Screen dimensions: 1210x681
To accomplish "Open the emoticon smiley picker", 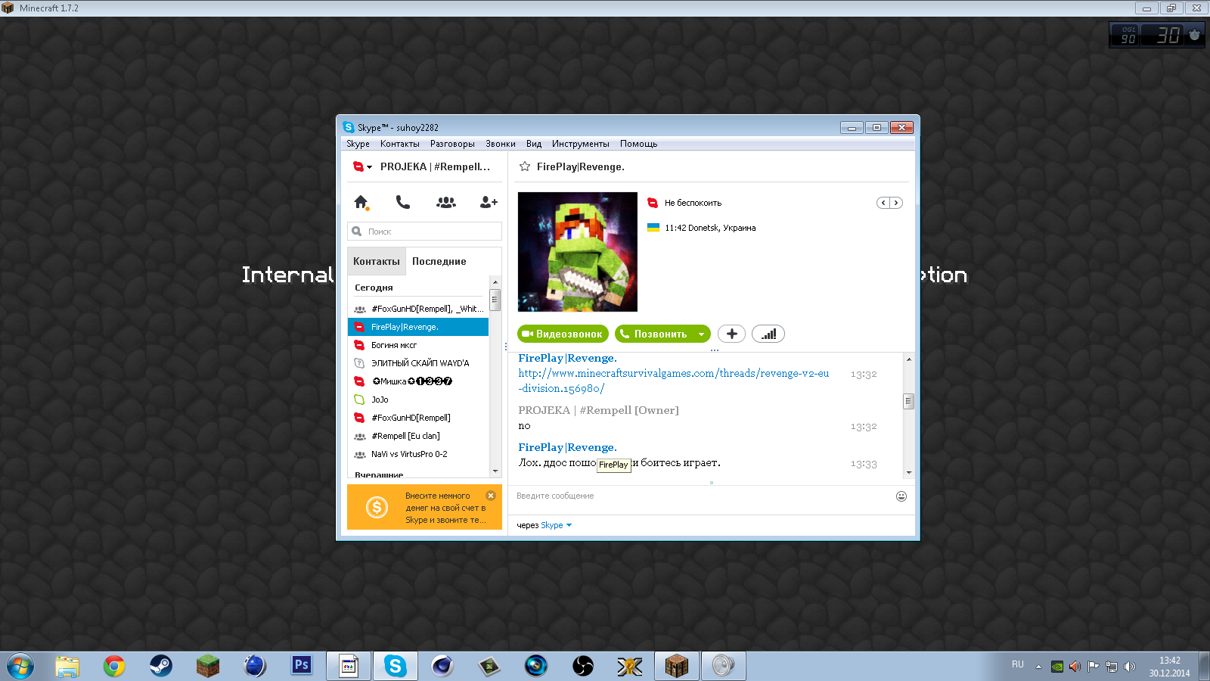I will (901, 496).
